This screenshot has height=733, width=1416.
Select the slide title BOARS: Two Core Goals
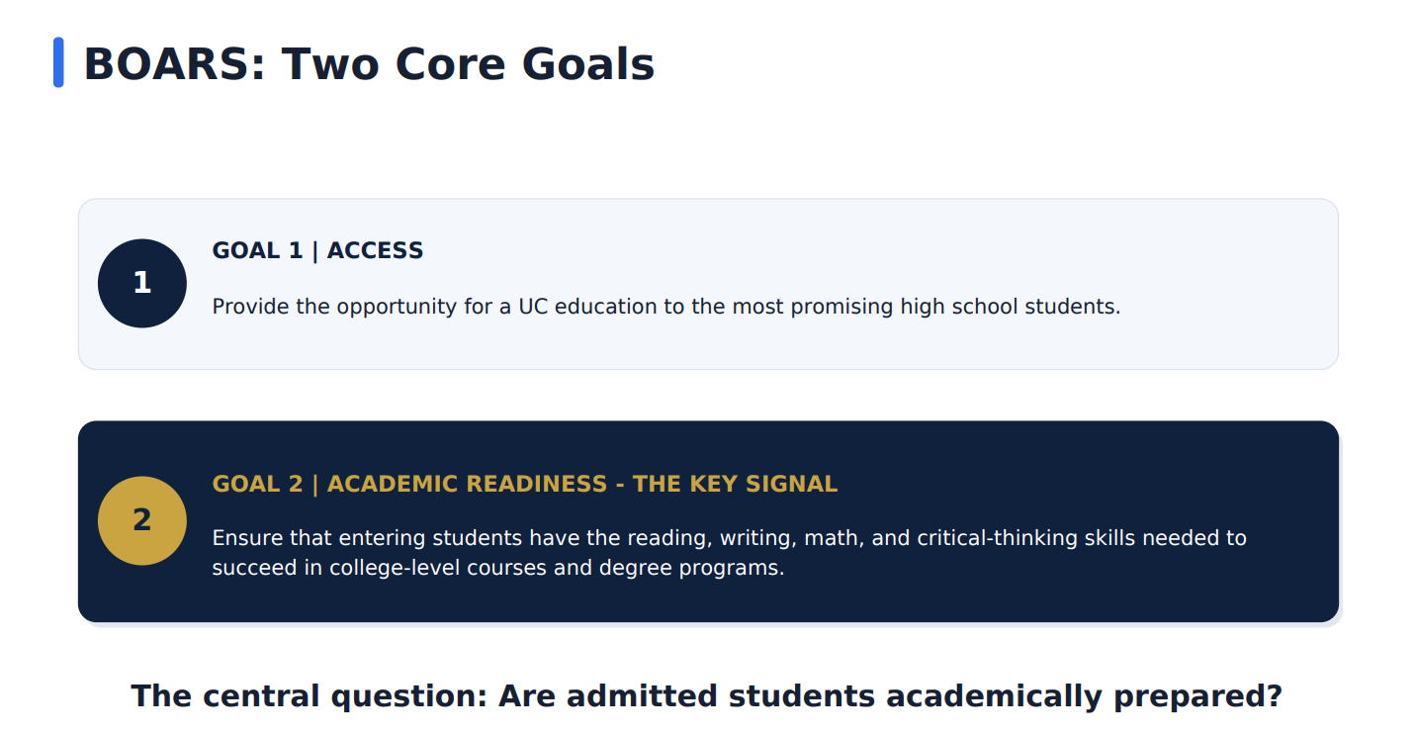(x=369, y=64)
